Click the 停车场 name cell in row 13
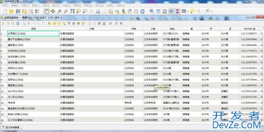The height and width of the screenshot is (132, 264). tap(33, 103)
